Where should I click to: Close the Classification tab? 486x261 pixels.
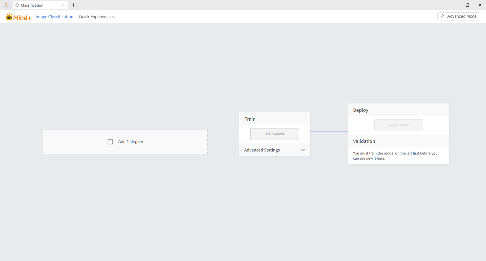[63, 5]
